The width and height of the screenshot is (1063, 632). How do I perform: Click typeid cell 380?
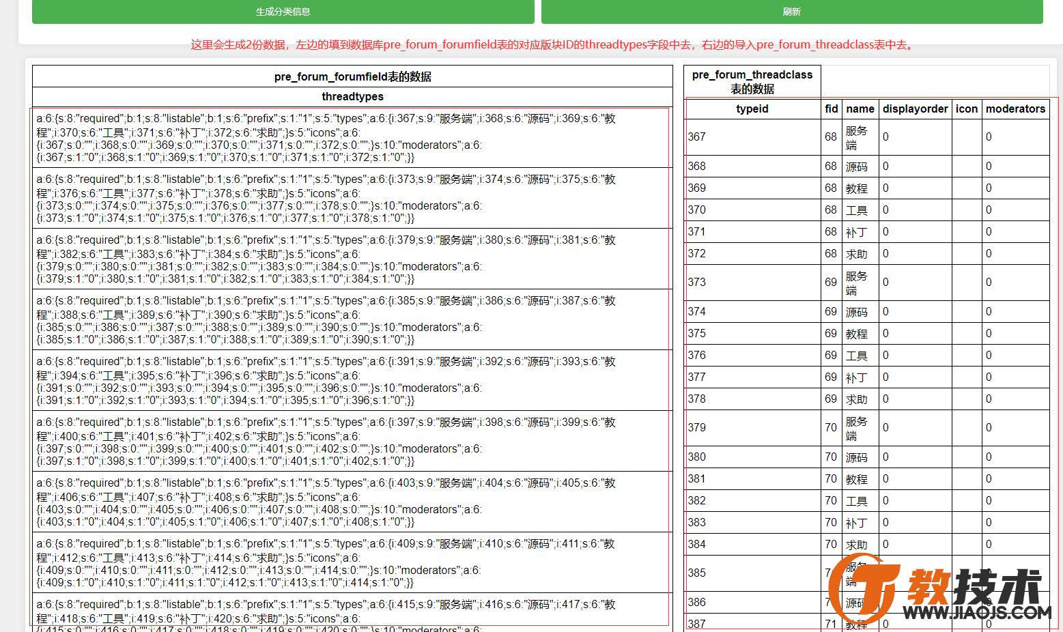click(752, 457)
